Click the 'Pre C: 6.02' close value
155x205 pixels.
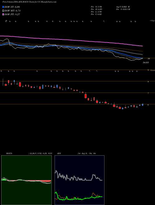(96, 14)
